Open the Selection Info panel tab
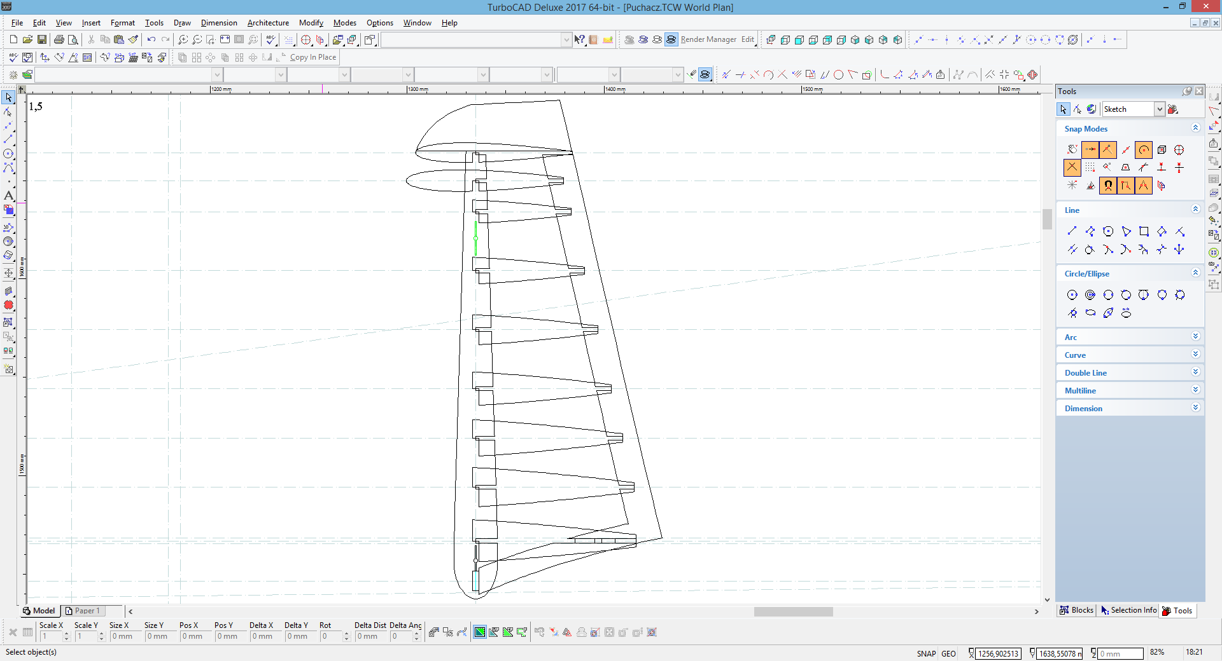 1128,610
